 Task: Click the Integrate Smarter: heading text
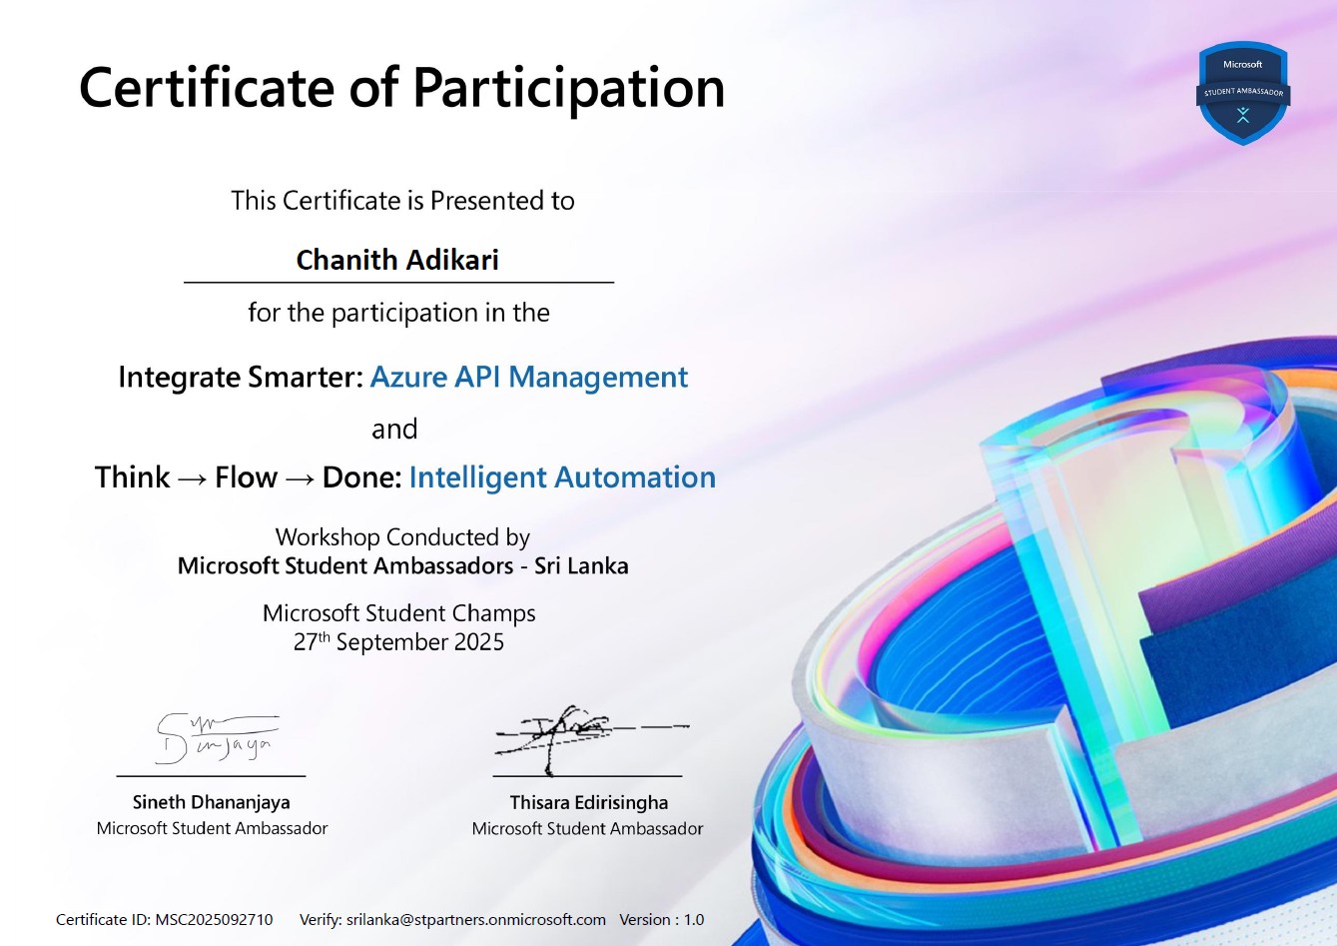tap(240, 378)
